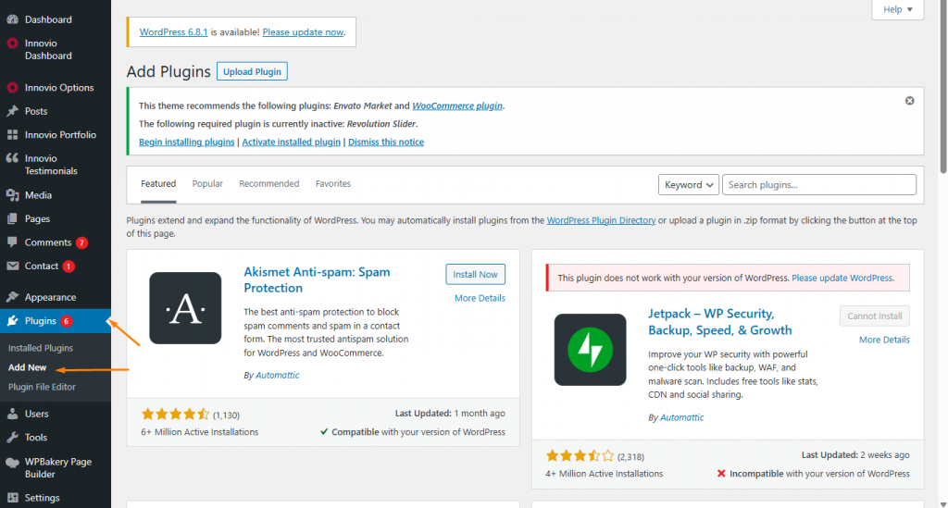Switch to the Recommended tab
This screenshot has height=508, width=948.
[268, 184]
